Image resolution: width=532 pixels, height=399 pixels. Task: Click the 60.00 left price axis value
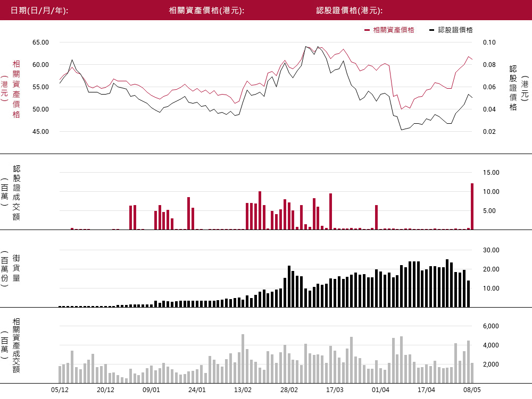coord(41,65)
